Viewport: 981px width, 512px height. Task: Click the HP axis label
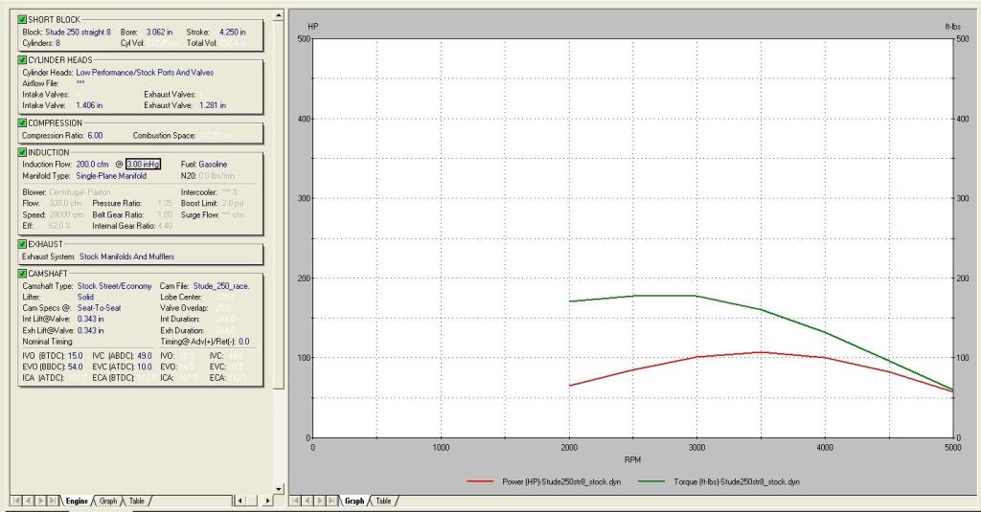click(313, 26)
